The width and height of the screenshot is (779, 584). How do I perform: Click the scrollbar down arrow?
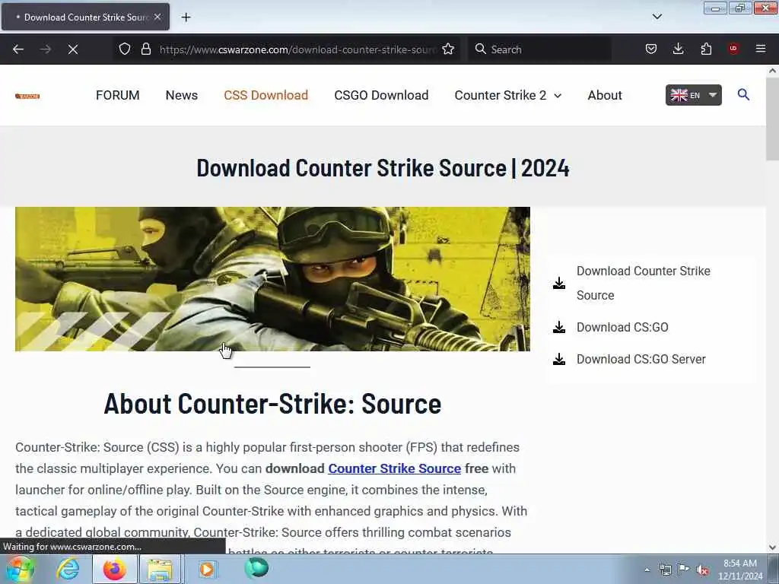772,547
